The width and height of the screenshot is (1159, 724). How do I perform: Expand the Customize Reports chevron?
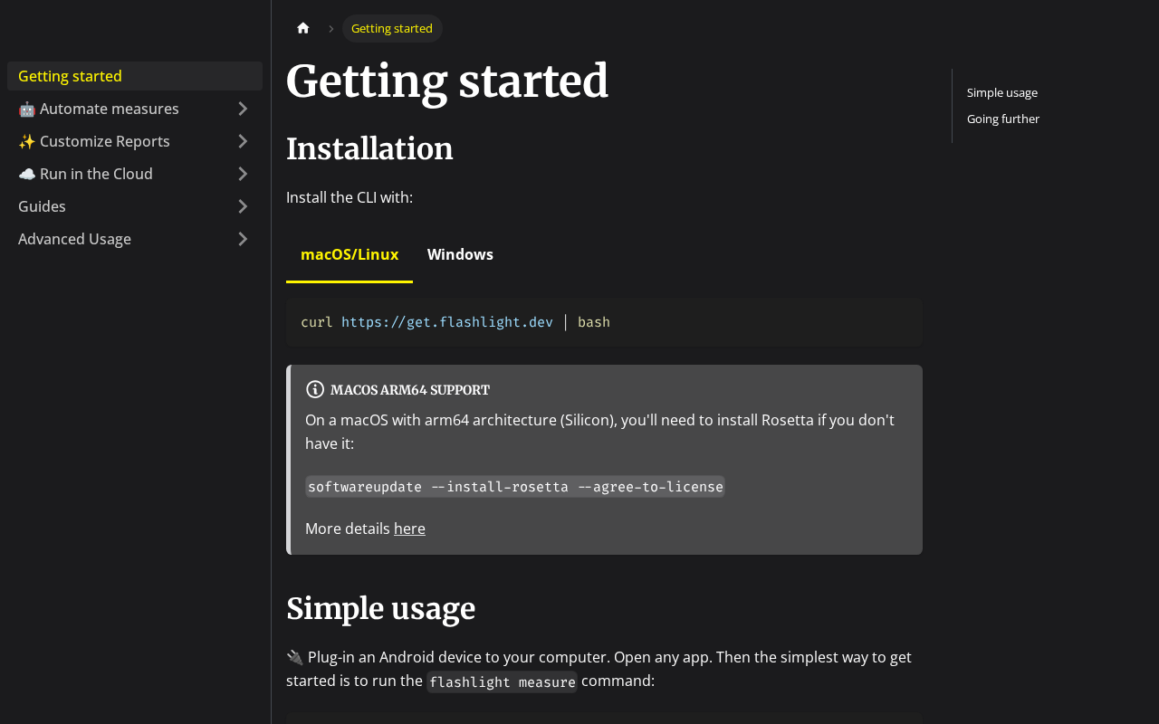pyautogui.click(x=243, y=141)
